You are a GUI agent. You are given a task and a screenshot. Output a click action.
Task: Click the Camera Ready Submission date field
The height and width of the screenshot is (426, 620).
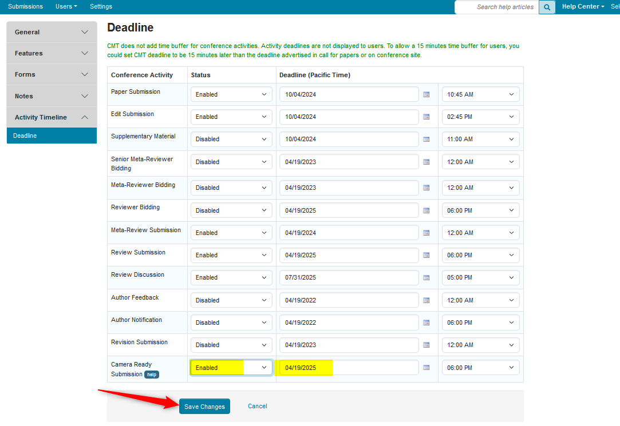(x=349, y=368)
